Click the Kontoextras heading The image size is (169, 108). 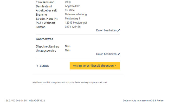pyautogui.click(x=44, y=39)
